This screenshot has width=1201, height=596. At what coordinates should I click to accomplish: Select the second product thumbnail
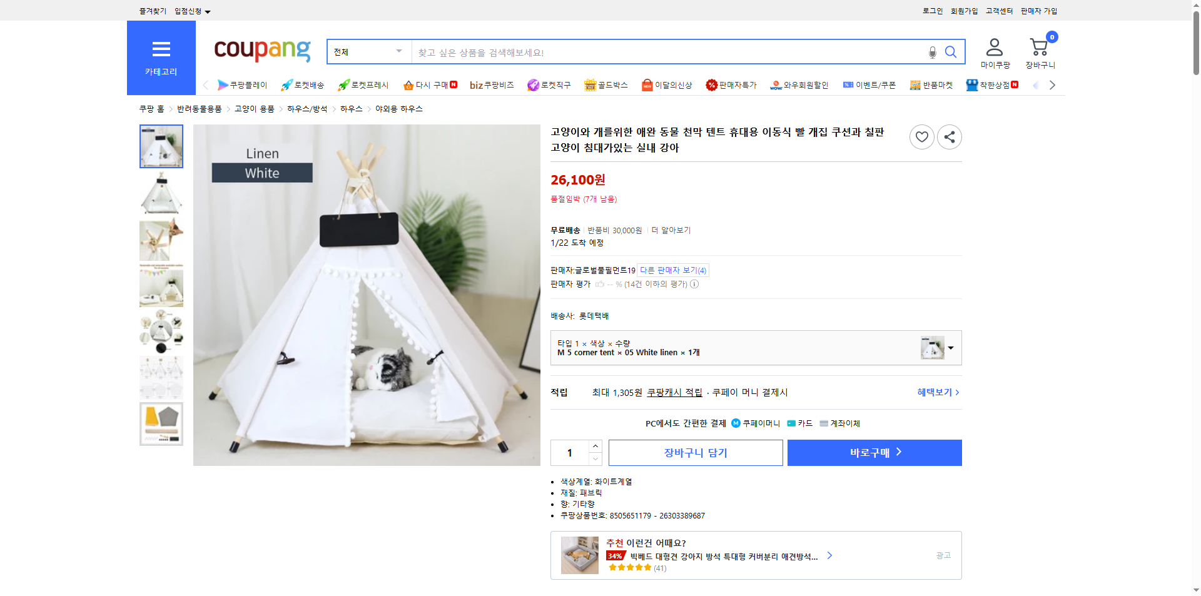(x=161, y=193)
